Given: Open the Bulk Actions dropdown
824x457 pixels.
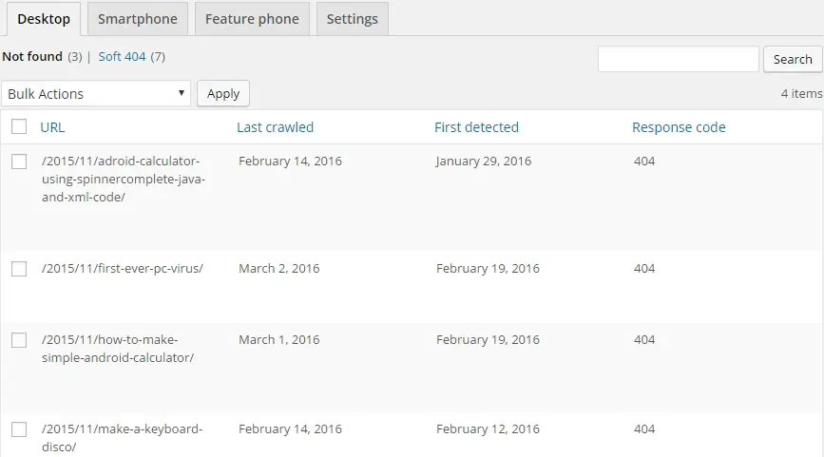Looking at the screenshot, I should tap(96, 93).
